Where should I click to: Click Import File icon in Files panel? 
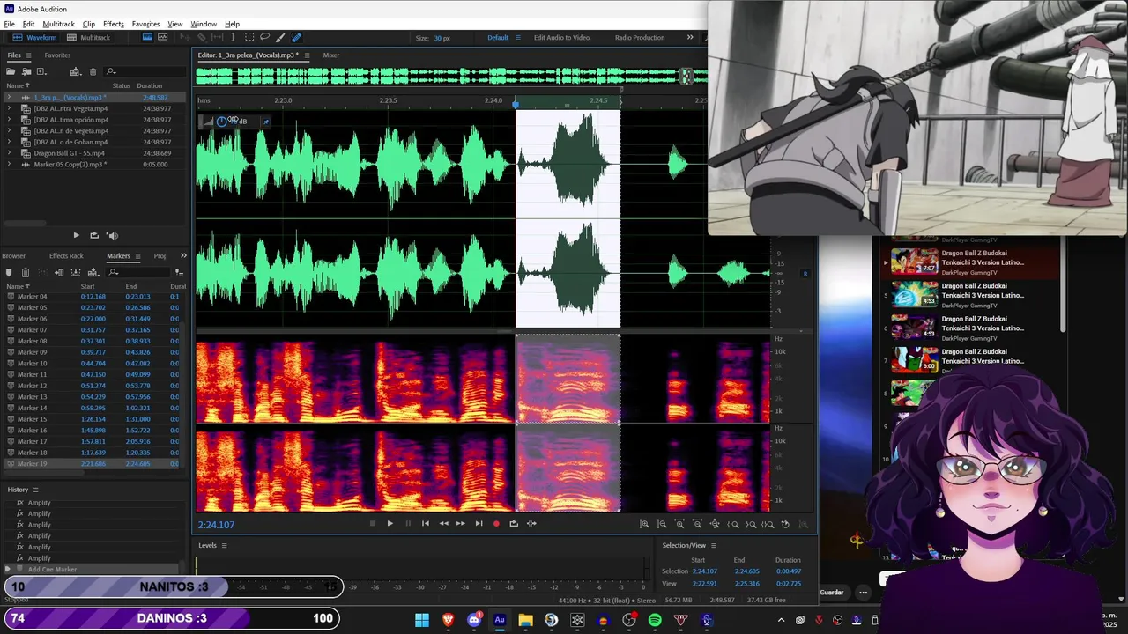click(x=26, y=71)
